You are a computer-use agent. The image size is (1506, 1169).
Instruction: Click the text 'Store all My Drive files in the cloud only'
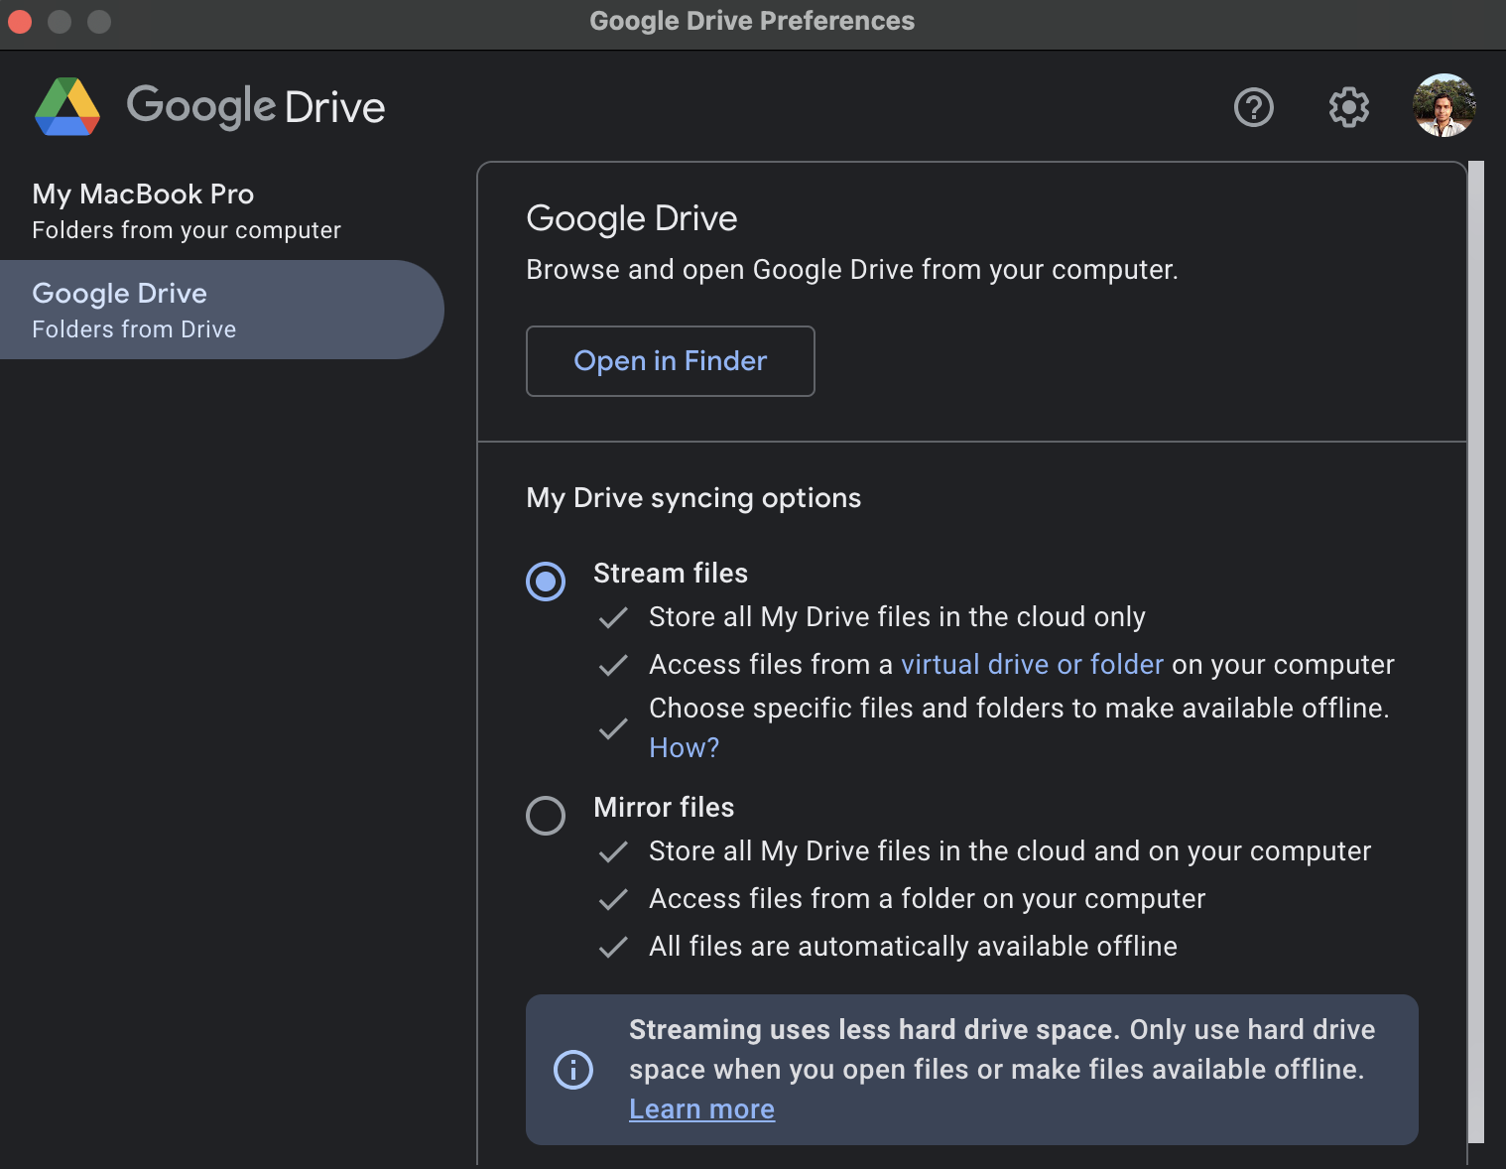[x=897, y=617]
